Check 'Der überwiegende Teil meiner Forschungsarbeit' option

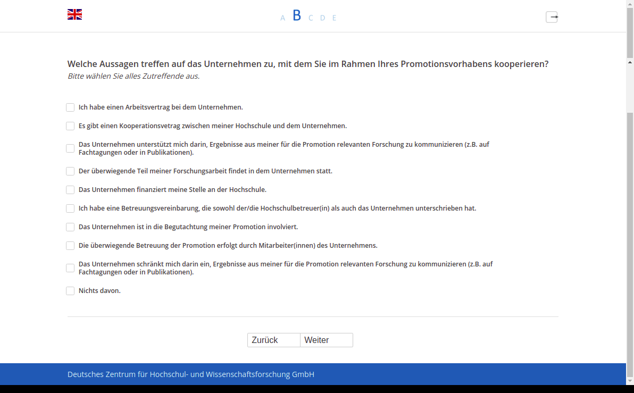[x=70, y=171]
